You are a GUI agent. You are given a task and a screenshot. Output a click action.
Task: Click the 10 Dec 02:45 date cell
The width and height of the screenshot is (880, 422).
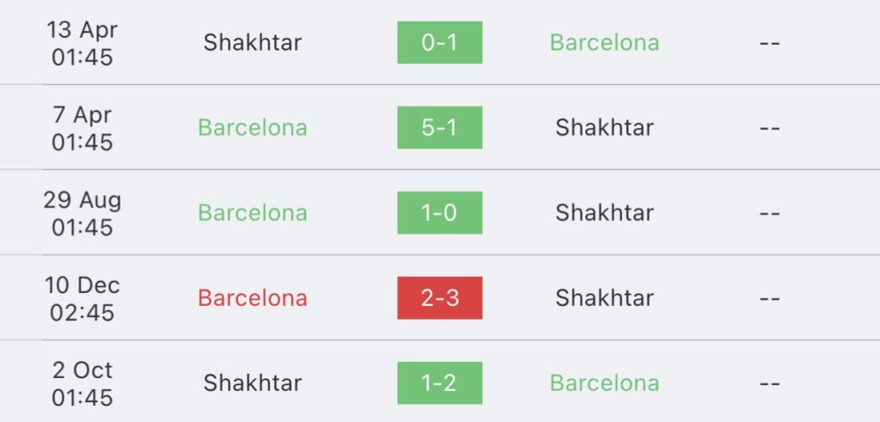[x=82, y=298]
